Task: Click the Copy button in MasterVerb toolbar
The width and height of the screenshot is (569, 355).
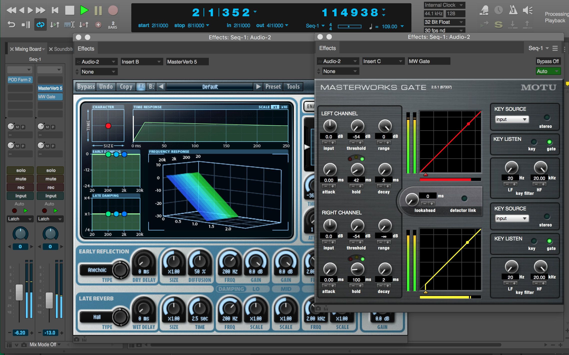Action: (x=126, y=87)
